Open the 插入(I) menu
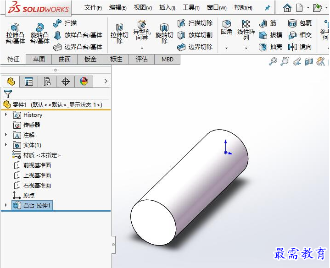The width and height of the screenshot is (330, 268). 167,8
